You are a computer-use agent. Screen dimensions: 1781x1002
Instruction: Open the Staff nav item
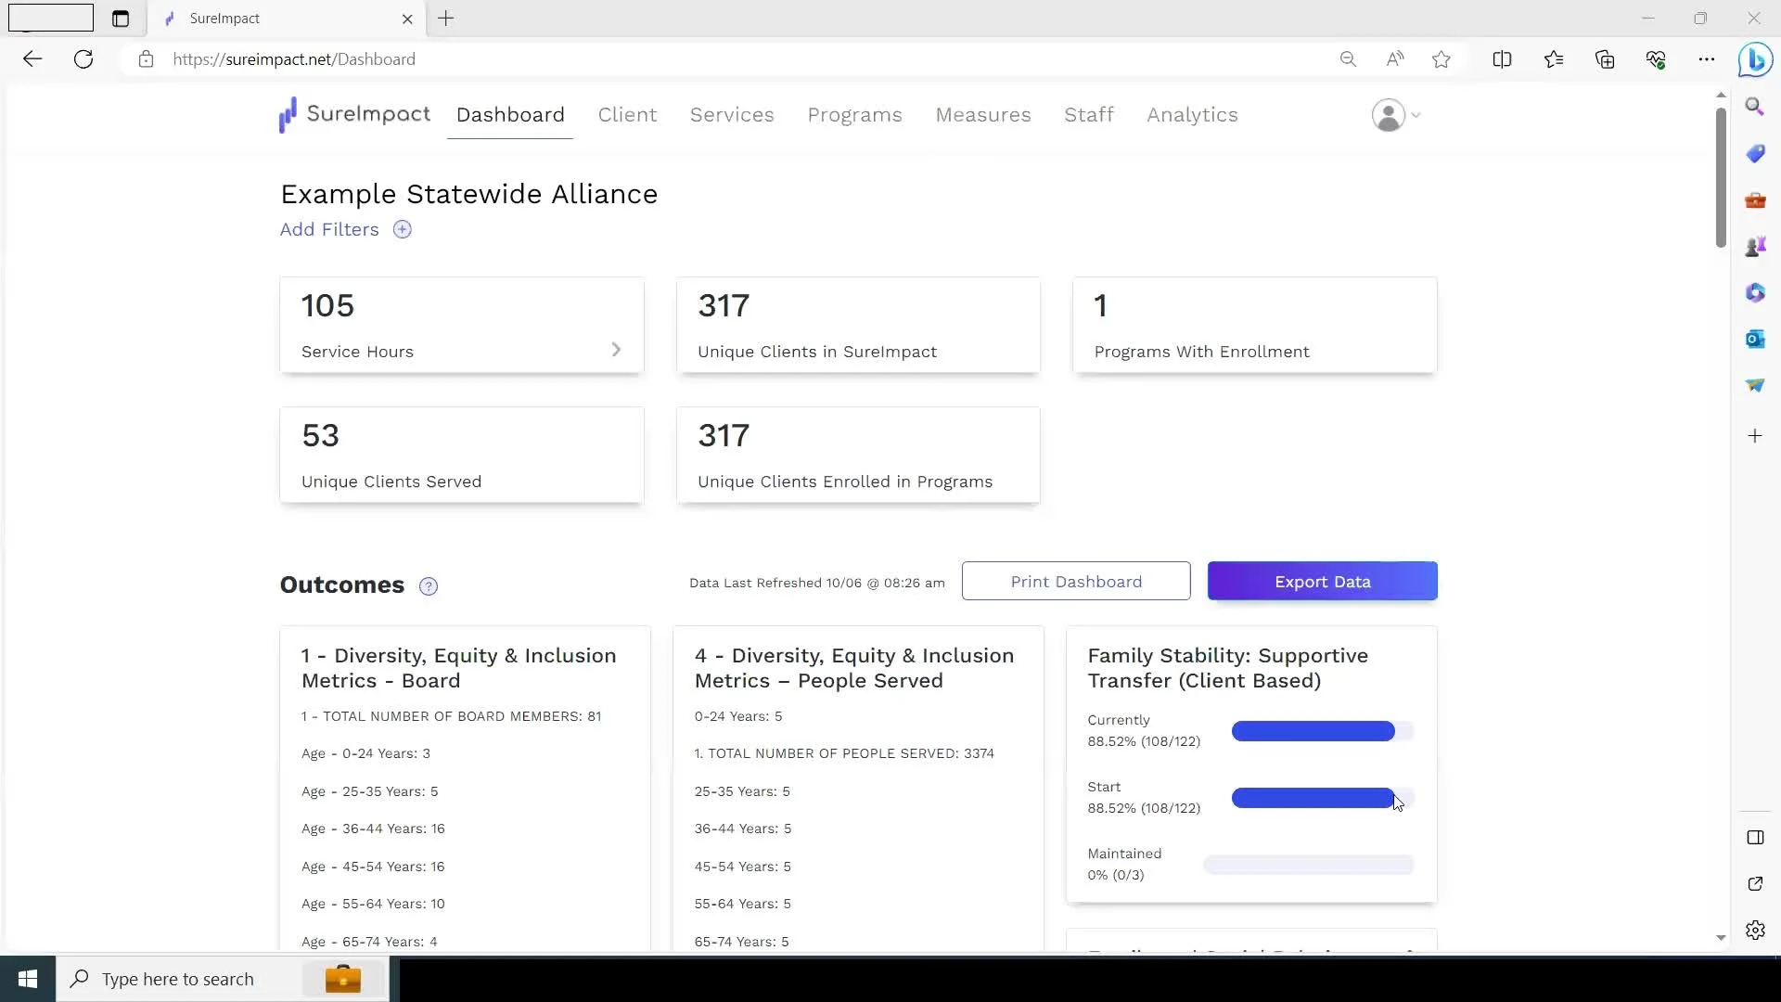(x=1089, y=115)
